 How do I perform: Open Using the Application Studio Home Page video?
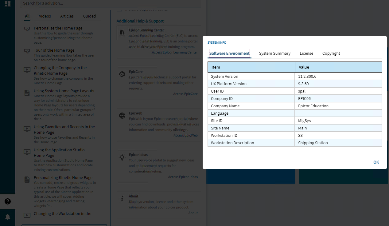pyautogui.click(x=59, y=153)
